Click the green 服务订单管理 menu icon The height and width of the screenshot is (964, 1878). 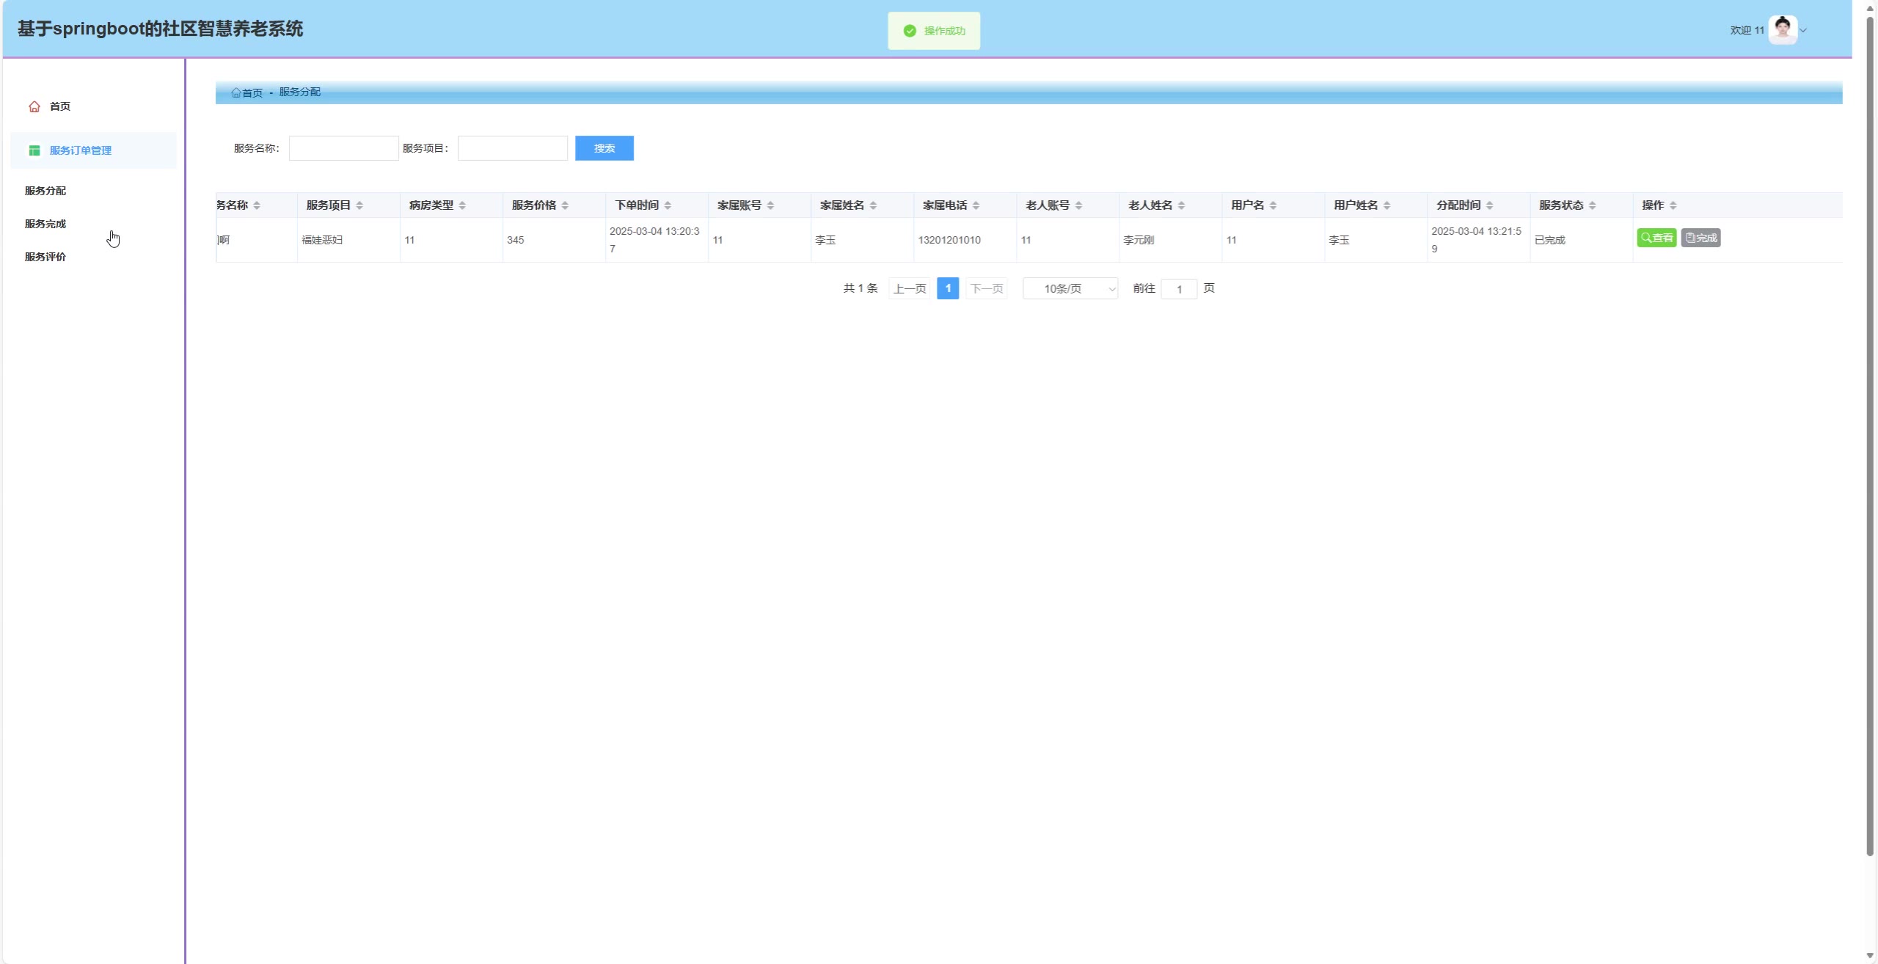tap(34, 150)
